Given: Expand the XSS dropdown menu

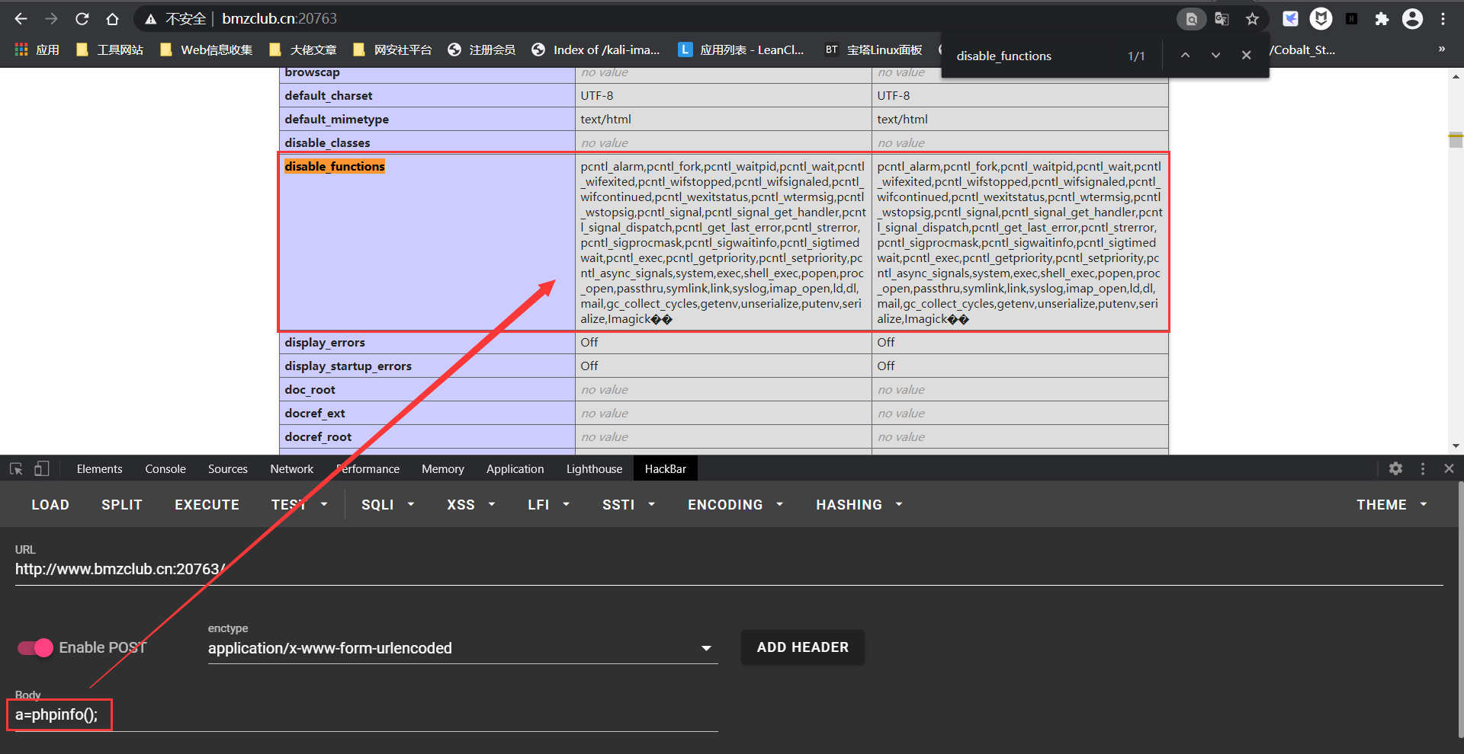Looking at the screenshot, I should point(471,504).
